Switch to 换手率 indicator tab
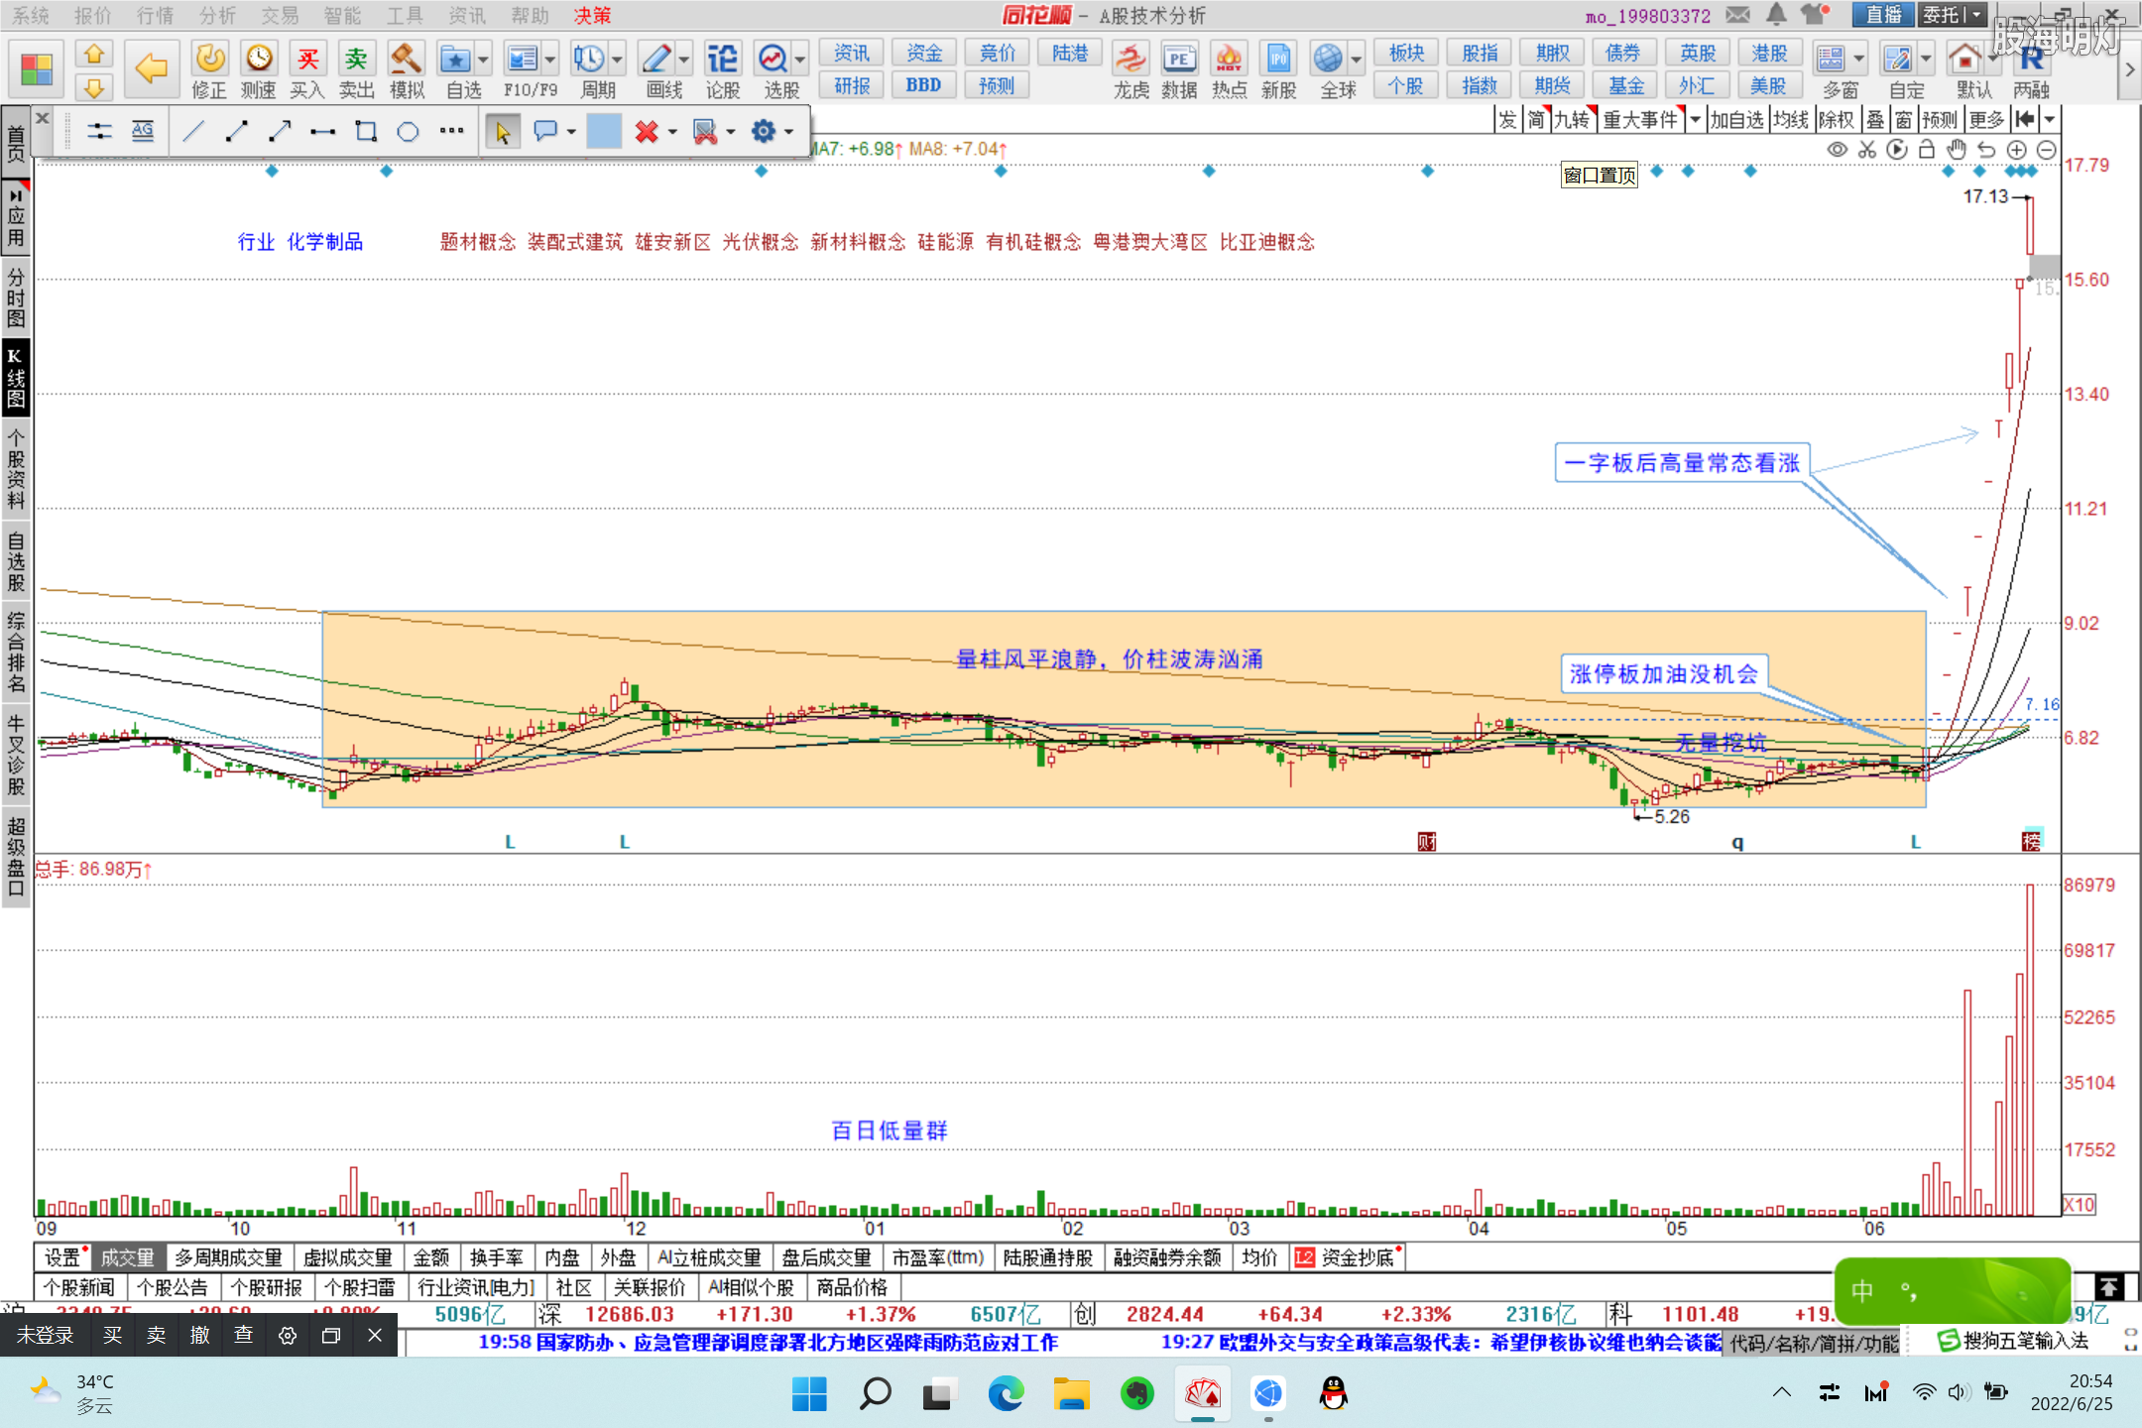Viewport: 2142px width, 1428px height. point(496,1257)
